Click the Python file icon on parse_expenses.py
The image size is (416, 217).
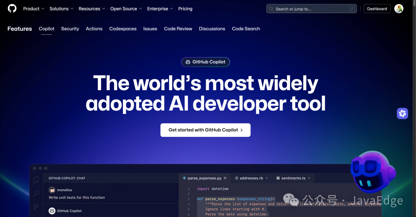[x=185, y=178]
